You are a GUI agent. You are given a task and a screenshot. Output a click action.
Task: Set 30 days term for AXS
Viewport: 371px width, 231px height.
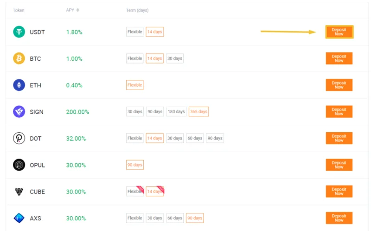click(155, 218)
